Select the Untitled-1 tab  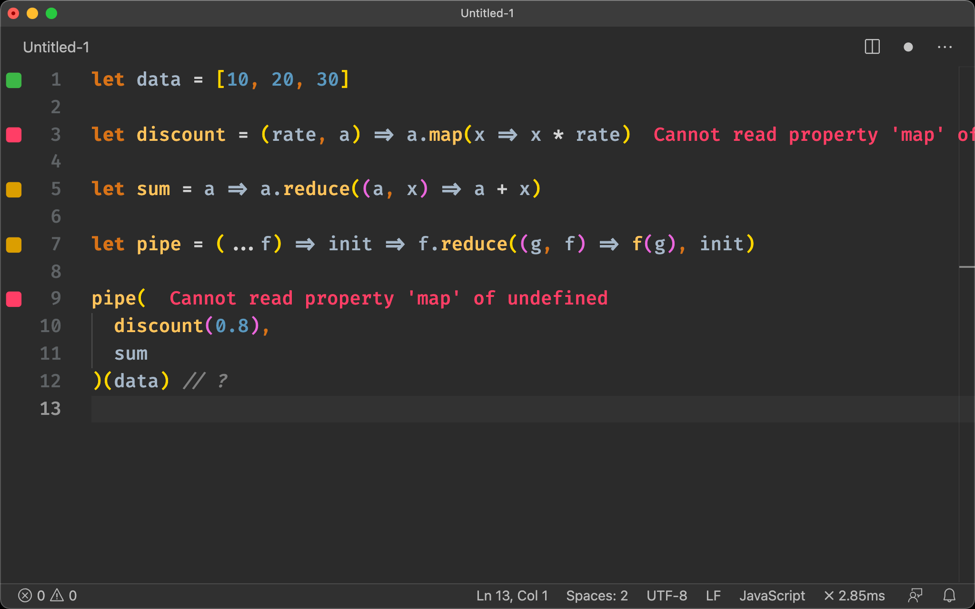[x=55, y=47]
